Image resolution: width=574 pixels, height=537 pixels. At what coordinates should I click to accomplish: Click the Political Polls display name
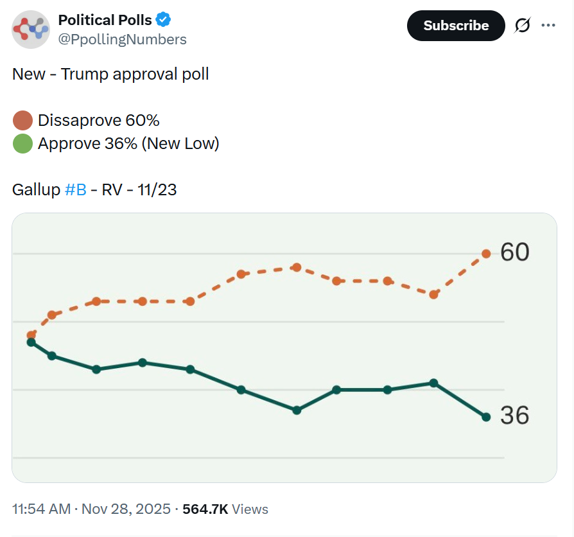click(x=104, y=20)
